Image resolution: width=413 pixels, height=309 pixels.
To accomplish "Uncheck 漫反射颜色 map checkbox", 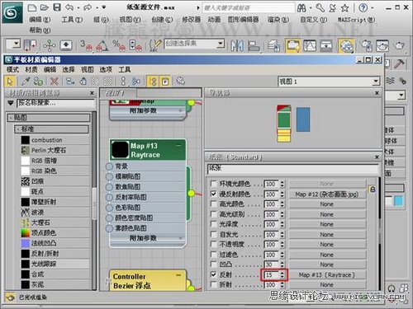I will tap(213, 194).
